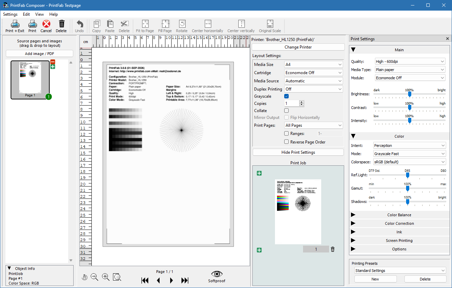Open the Media Size dropdown
This screenshot has height=288, width=452.
coord(314,65)
